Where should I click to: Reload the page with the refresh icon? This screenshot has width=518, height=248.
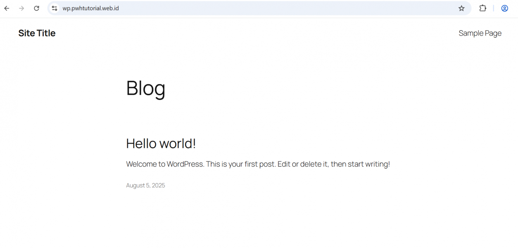pos(36,8)
